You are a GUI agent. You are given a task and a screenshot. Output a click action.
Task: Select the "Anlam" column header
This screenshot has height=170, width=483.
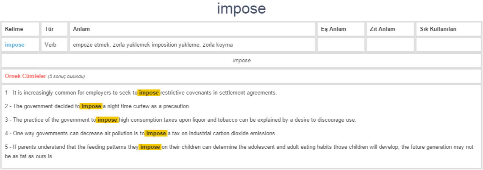[81, 29]
